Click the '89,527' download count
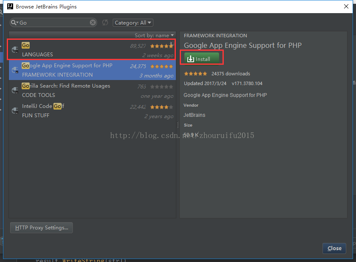Viewport: 356px width, 262px height. click(x=138, y=46)
